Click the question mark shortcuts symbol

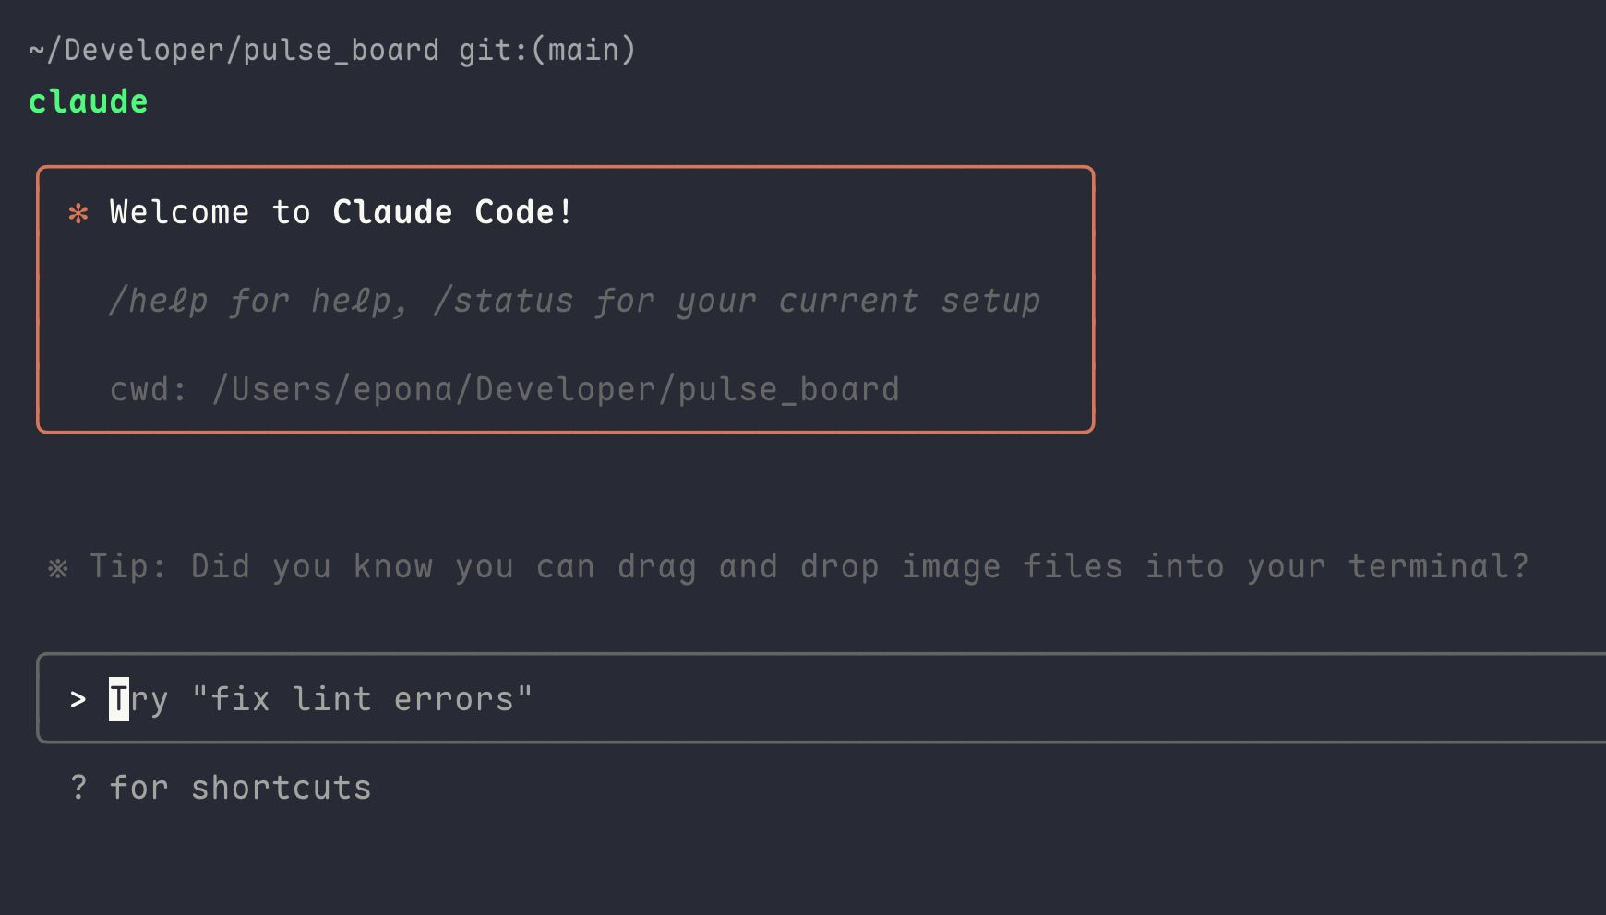(x=78, y=788)
